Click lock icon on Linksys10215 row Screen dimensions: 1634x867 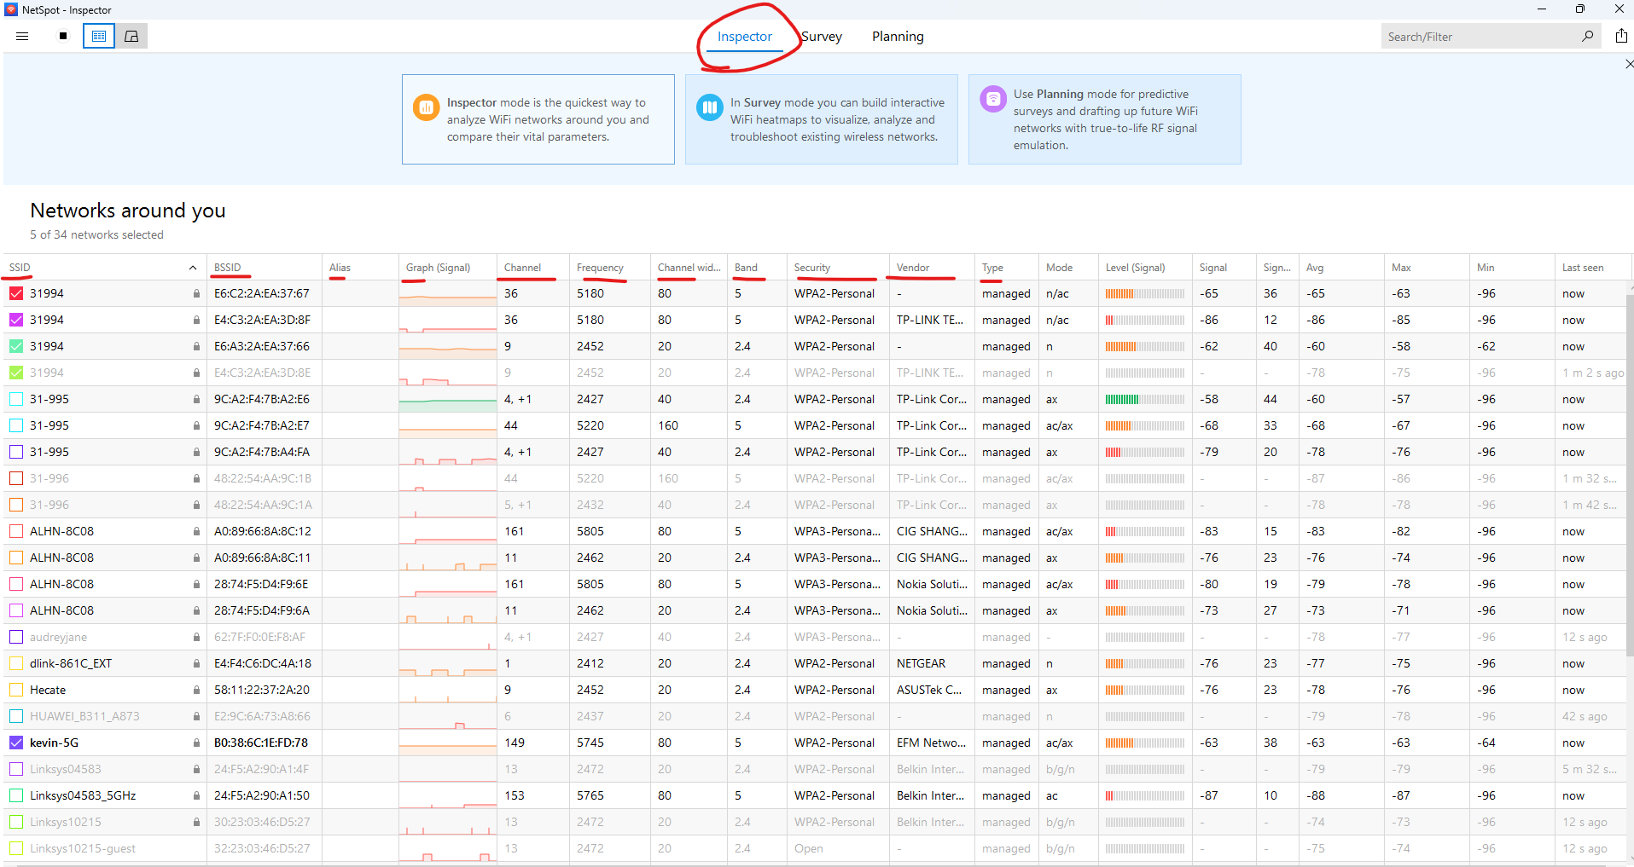click(196, 822)
